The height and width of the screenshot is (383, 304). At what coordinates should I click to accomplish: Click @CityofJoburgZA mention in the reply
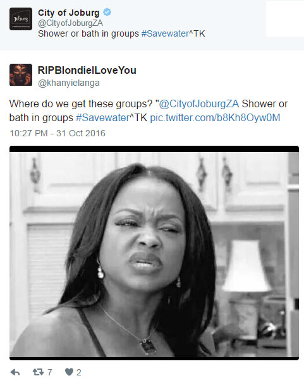pos(199,104)
